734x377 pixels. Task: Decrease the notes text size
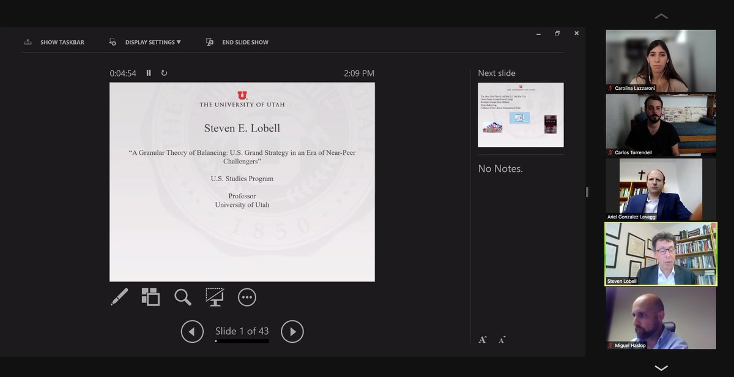[x=502, y=340]
